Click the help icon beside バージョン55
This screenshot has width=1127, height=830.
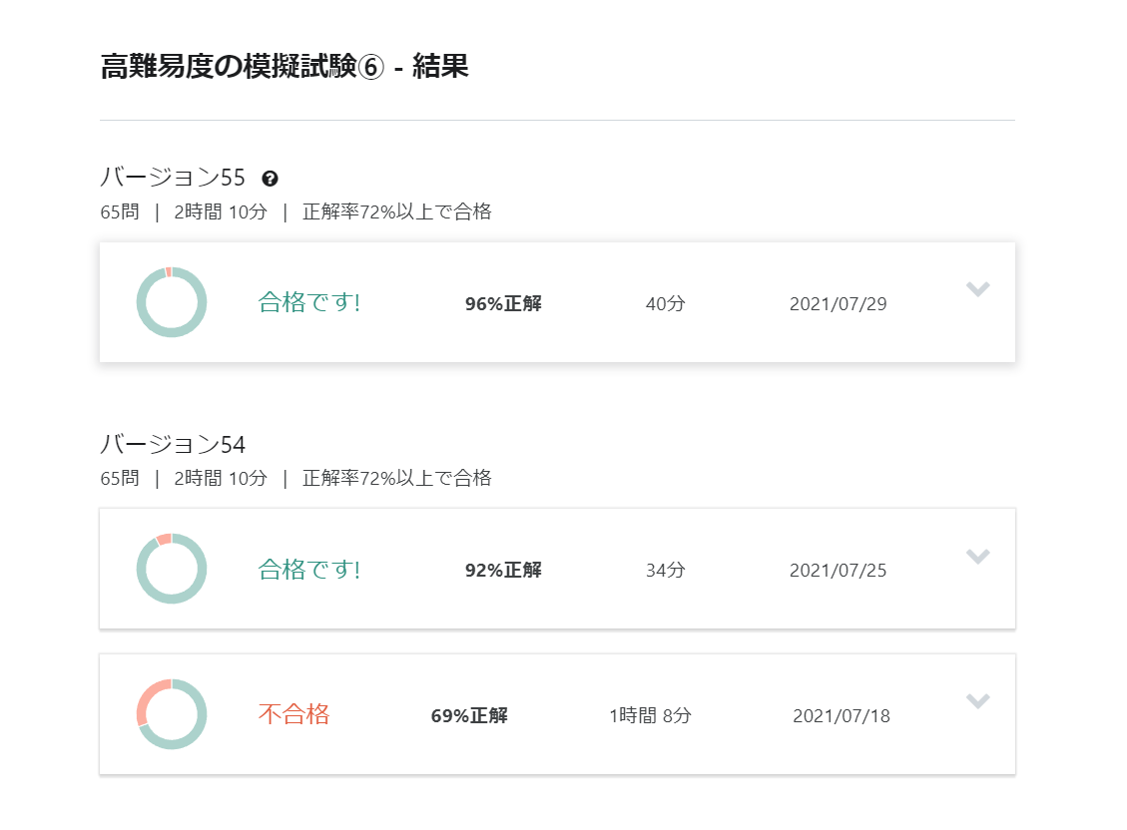coord(270,179)
